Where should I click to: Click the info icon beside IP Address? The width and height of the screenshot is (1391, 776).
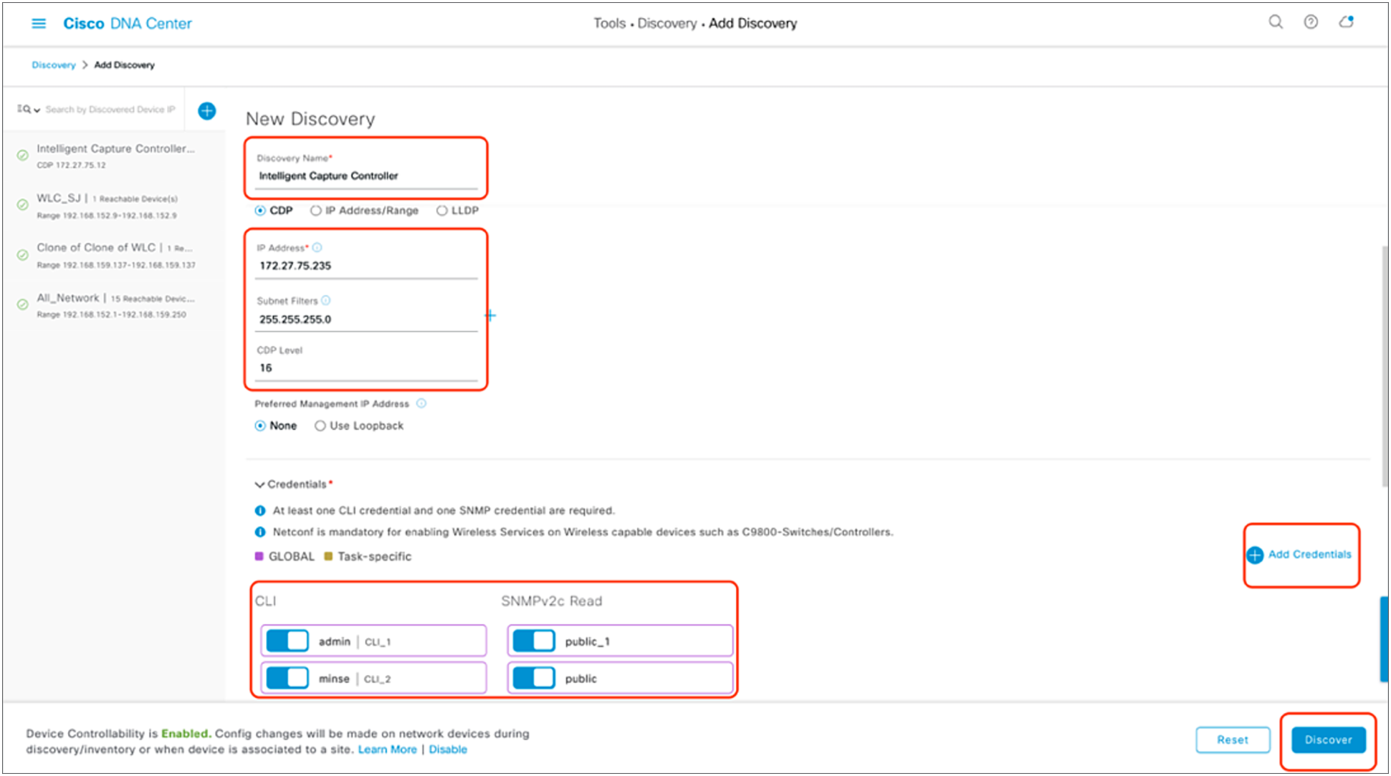tap(317, 247)
